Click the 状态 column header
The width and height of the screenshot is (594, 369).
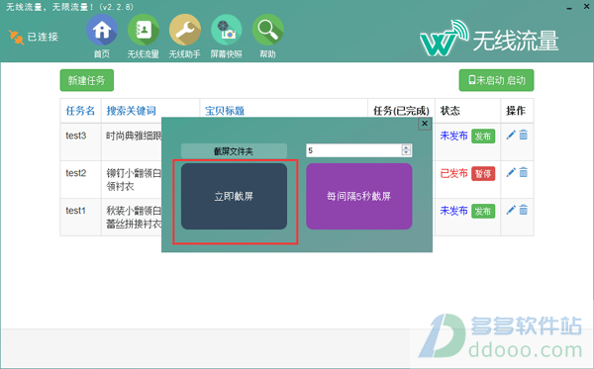450,111
